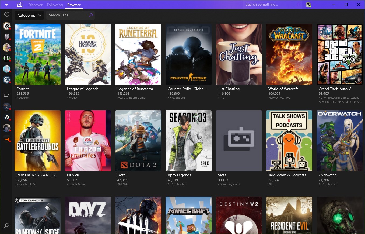Click the '116,806' viewer count
Screen dimensions: 365x234
pyautogui.click(x=224, y=94)
